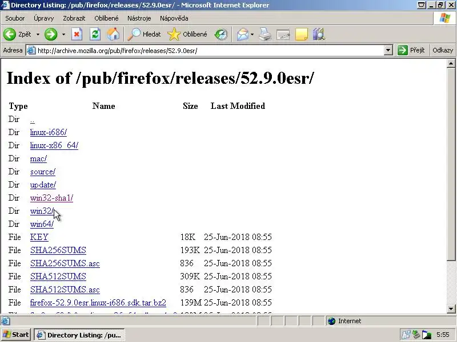Expand the Mail button dropdown arrow

click(x=252, y=34)
